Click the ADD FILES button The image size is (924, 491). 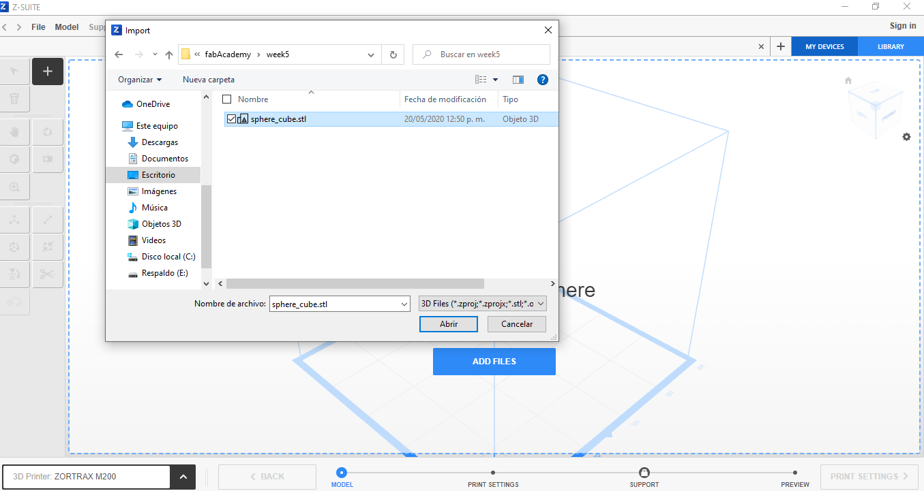point(494,362)
